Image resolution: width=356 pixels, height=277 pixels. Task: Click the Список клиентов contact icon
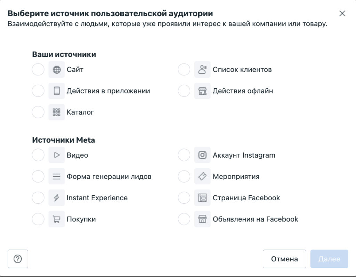[x=203, y=69]
